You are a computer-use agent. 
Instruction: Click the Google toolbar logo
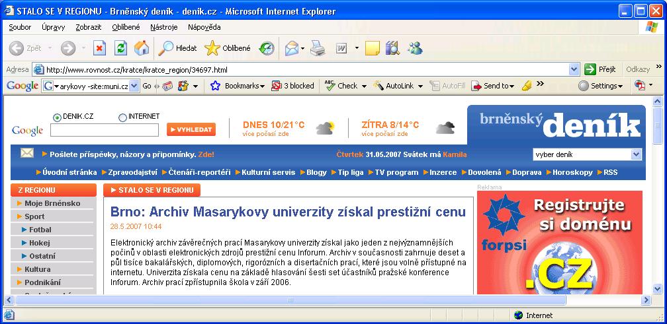pyautogui.click(x=22, y=86)
